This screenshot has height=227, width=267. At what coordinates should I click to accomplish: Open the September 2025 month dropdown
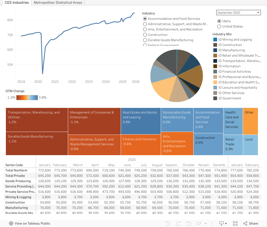pos(238,13)
